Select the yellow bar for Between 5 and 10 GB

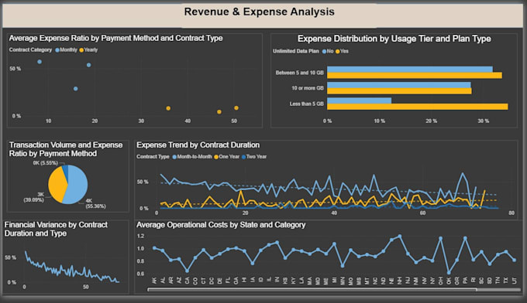415,76
